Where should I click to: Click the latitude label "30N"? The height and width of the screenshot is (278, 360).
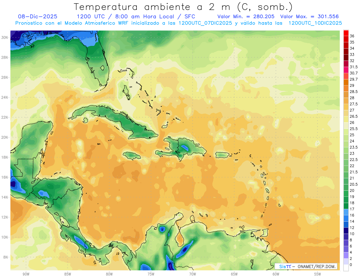[4, 37]
